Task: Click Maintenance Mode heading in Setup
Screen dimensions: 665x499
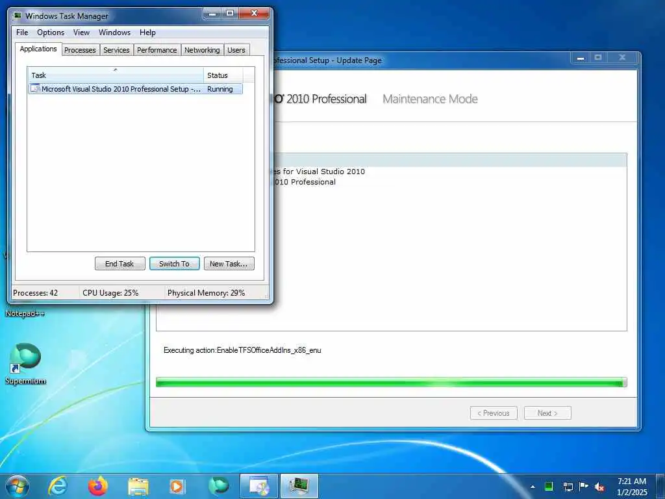Action: coord(430,99)
